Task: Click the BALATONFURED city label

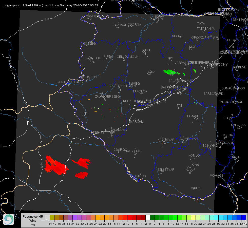Action: click(173, 87)
